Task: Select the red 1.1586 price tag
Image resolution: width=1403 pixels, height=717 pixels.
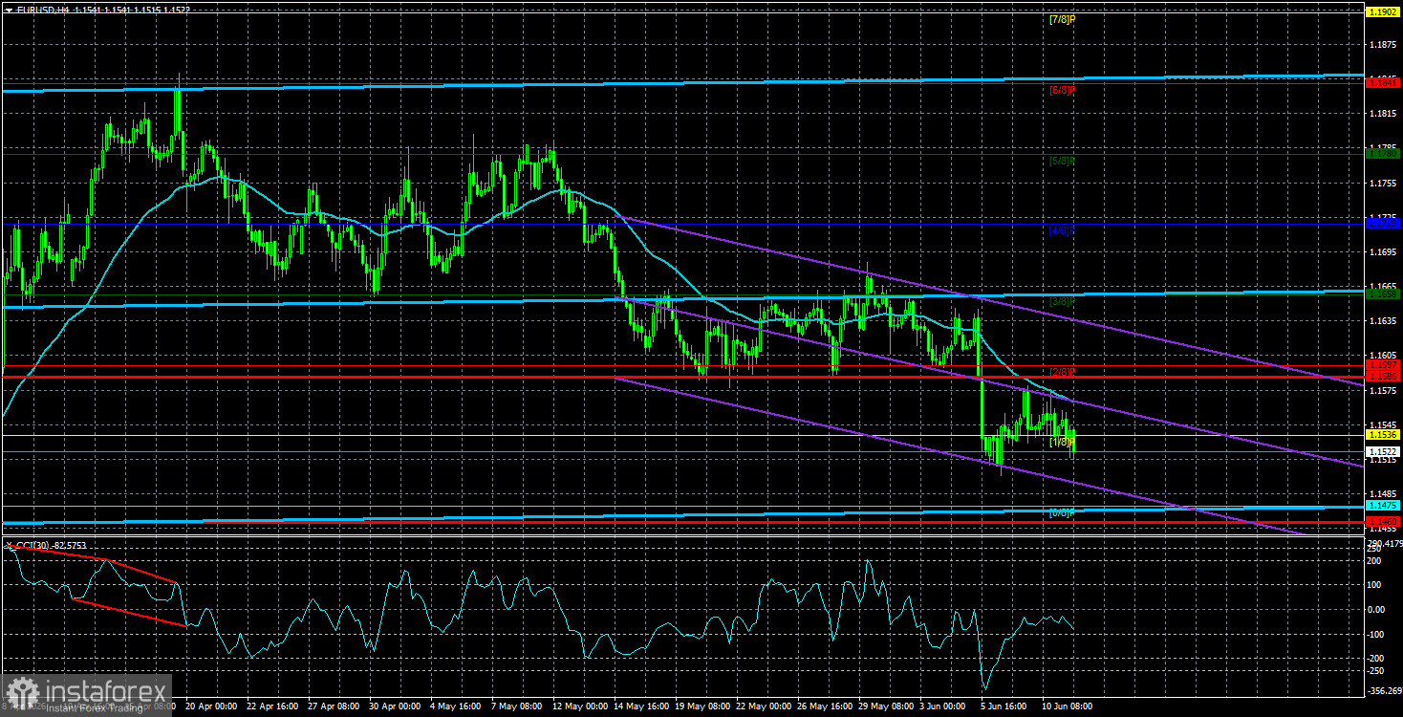Action: tap(1383, 377)
